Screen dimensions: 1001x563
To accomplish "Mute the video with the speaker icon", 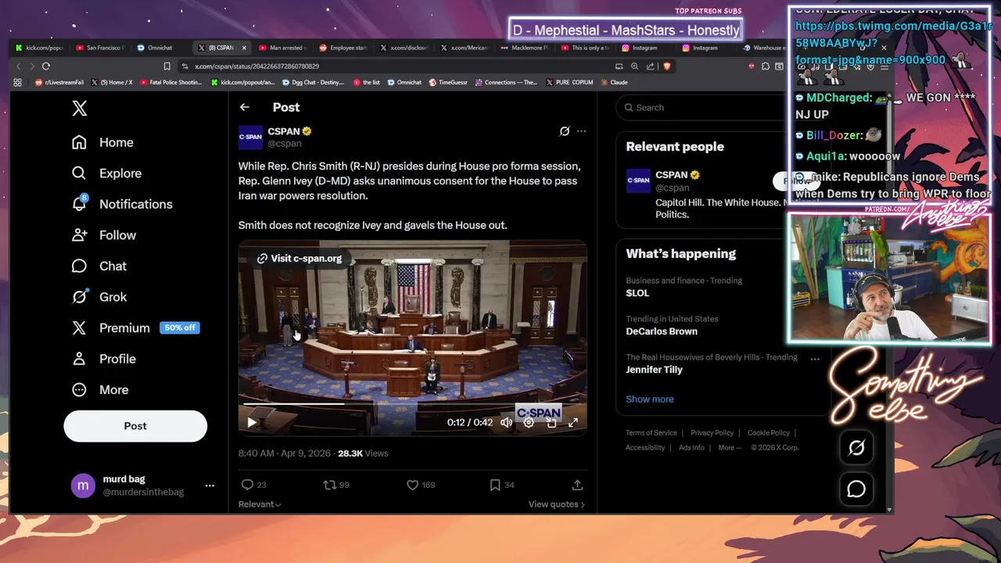I will (506, 422).
